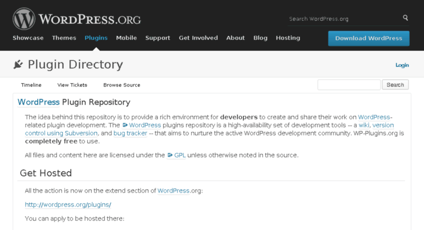The width and height of the screenshot is (424, 230).
Task: Click the Login link
Action: pos(402,65)
